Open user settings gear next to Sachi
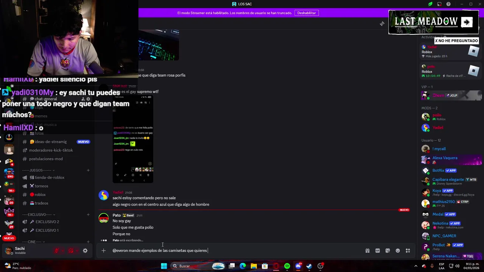Screen dimensions: 484x272 (x=85, y=250)
